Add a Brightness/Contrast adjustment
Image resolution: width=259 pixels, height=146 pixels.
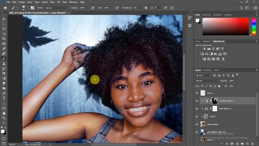coord(204,49)
